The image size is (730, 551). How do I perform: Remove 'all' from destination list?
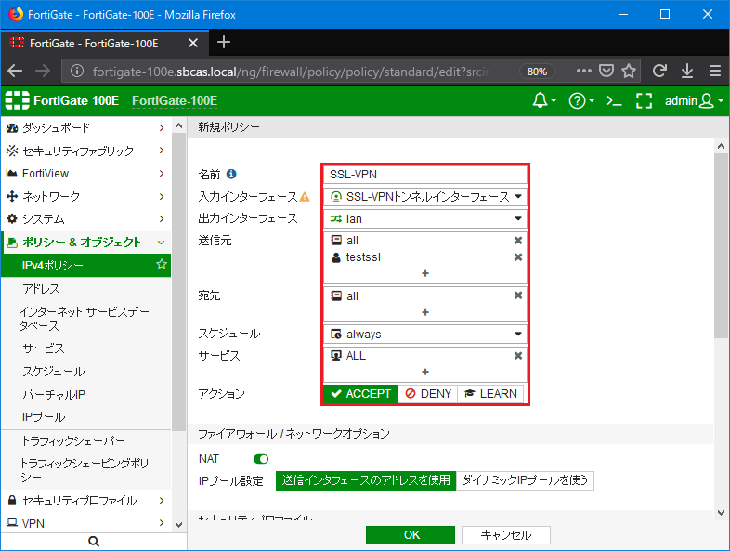point(517,295)
